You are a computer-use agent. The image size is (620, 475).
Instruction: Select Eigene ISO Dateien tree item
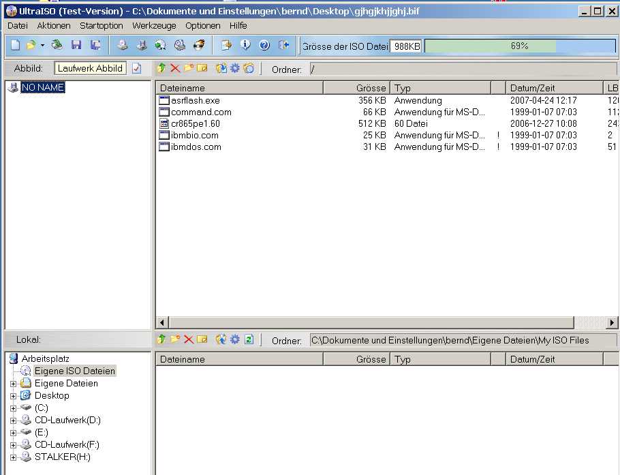tap(75, 371)
